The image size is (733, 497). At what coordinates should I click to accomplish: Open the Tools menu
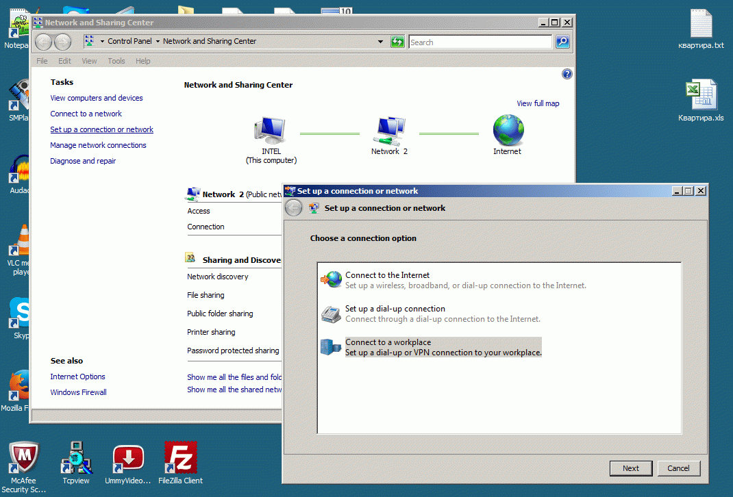116,61
